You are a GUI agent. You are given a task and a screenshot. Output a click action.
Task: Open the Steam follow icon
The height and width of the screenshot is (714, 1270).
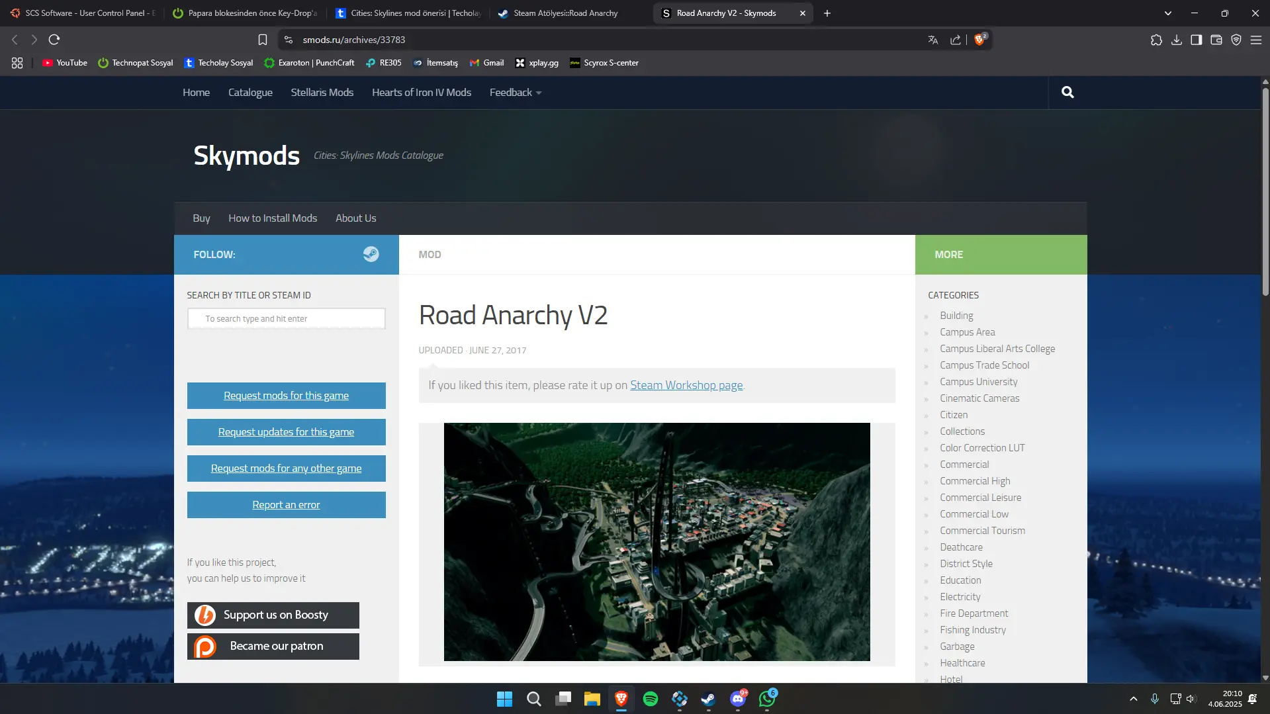click(x=371, y=254)
